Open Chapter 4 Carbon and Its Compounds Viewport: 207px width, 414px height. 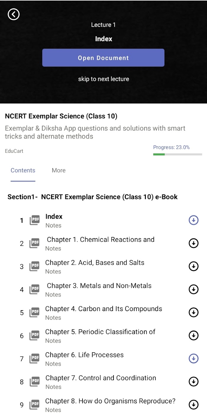[103, 313]
